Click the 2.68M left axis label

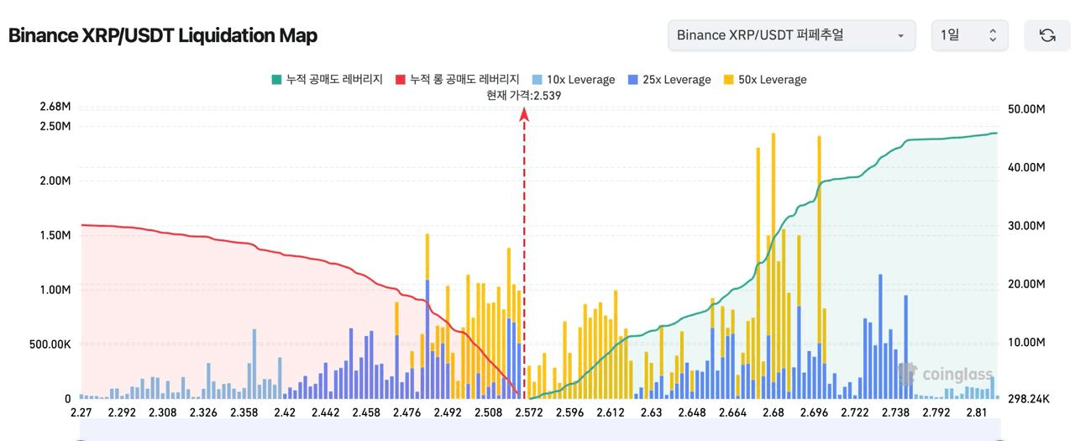click(x=55, y=107)
